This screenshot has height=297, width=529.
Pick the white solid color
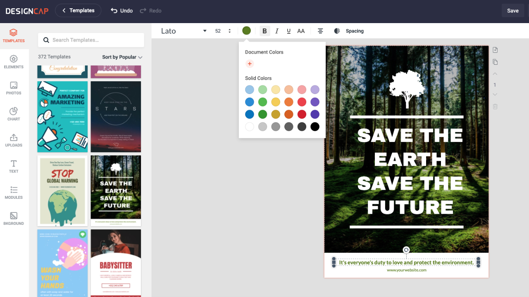250,127
